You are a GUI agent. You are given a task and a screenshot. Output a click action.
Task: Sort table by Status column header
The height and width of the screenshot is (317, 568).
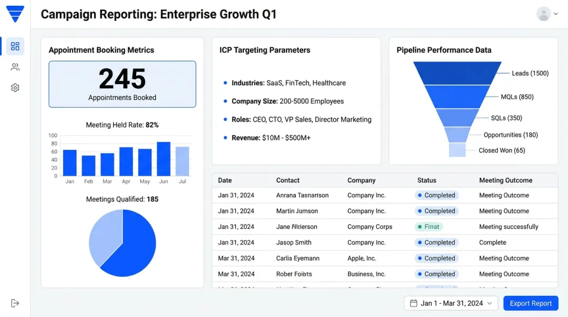pyautogui.click(x=427, y=180)
